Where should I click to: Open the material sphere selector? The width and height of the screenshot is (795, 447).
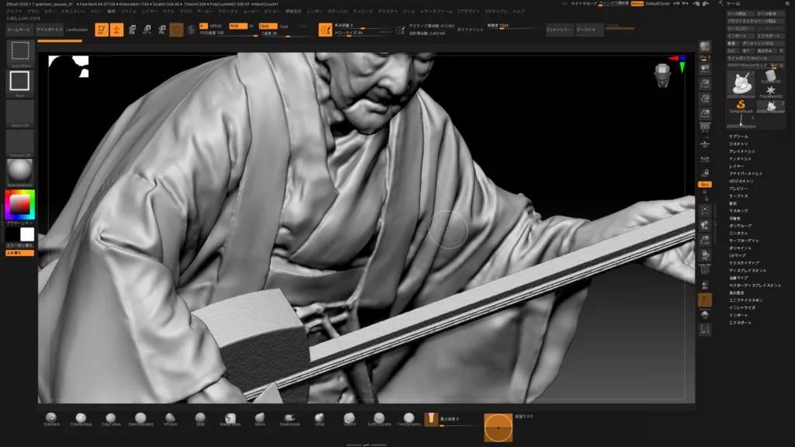click(x=19, y=172)
